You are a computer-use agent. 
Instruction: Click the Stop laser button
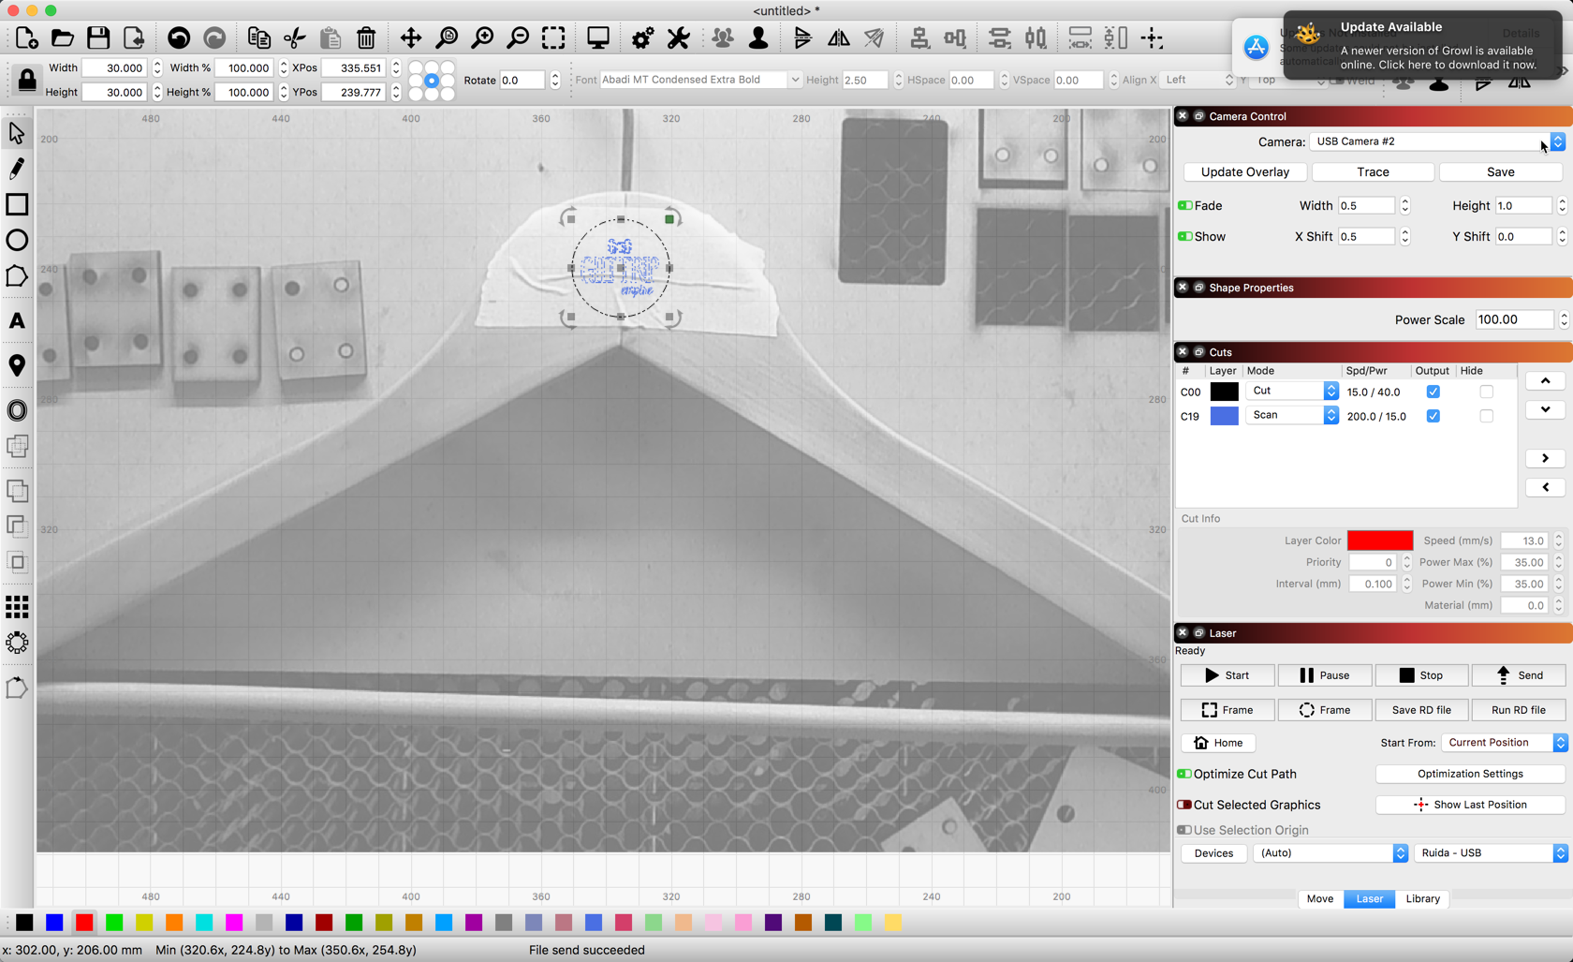point(1421,675)
